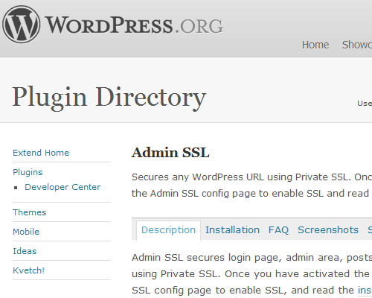The image size is (372, 298).
Task: Click 'Secures any WordPress URL' summary line
Action: tap(251, 177)
